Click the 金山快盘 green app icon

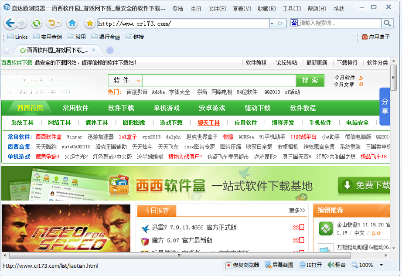(326, 228)
